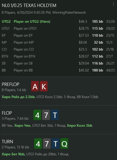This screenshot has width=117, height=160.
Task: Open the three-dot options menu
Action: pyautogui.click(x=113, y=4)
